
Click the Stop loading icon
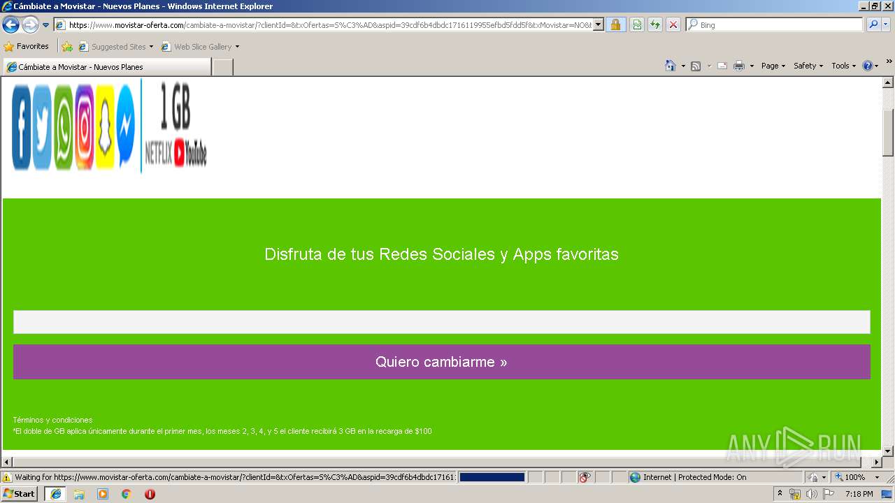(x=673, y=25)
